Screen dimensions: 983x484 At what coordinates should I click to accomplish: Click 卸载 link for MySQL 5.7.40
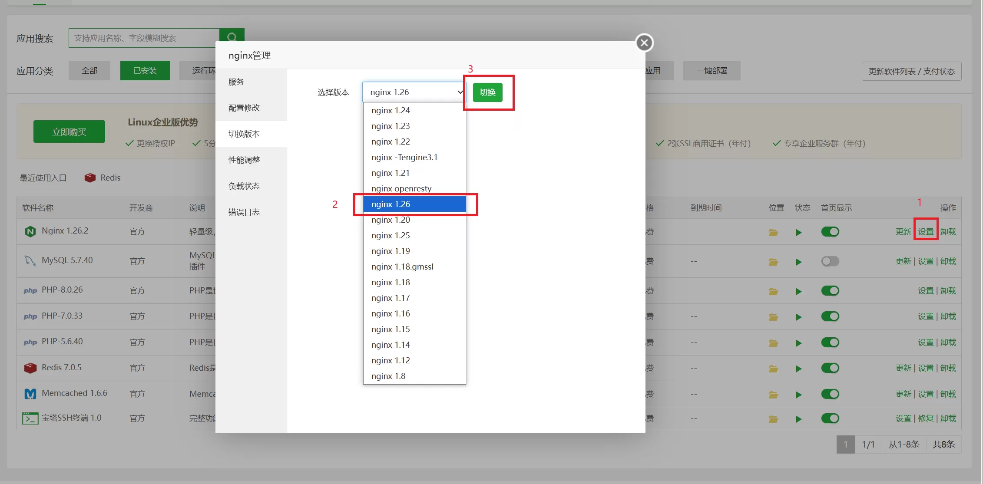[948, 261]
